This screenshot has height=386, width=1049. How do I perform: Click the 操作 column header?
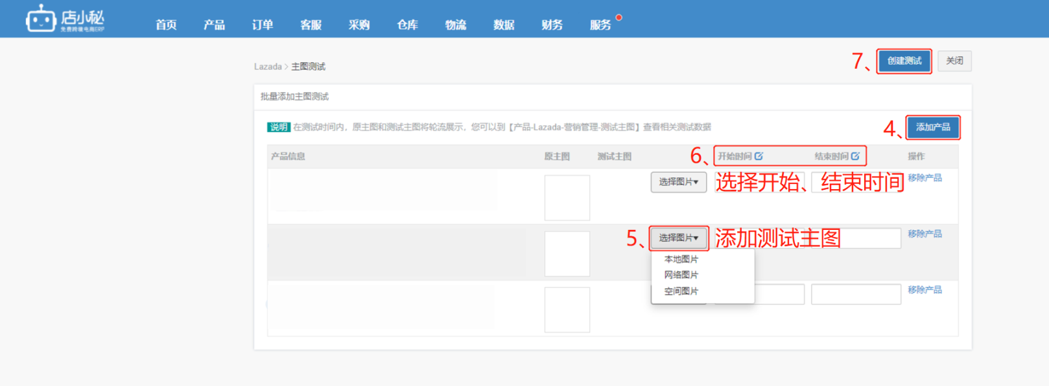[916, 156]
